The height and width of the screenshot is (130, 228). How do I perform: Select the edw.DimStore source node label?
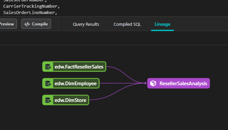(71, 100)
